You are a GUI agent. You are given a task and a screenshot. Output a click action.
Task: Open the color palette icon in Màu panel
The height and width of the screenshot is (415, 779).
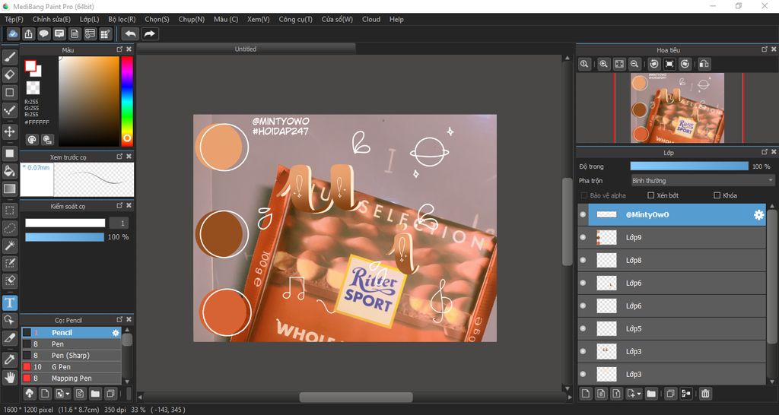[32, 140]
